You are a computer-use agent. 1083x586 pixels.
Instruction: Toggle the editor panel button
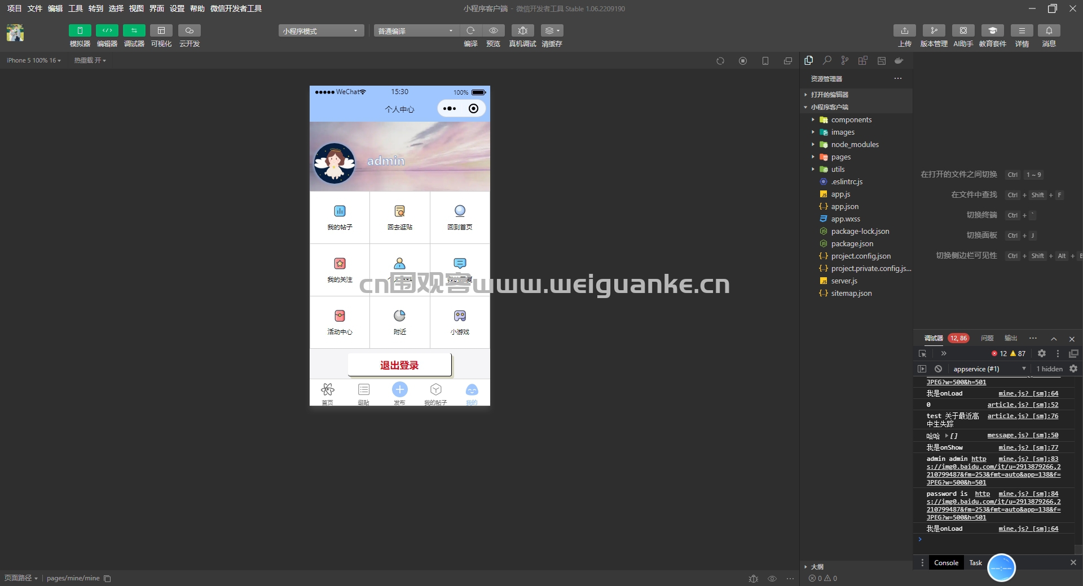(x=107, y=30)
